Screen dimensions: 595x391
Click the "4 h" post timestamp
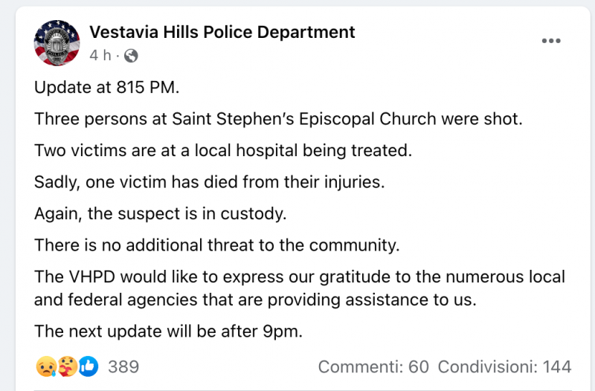click(100, 55)
